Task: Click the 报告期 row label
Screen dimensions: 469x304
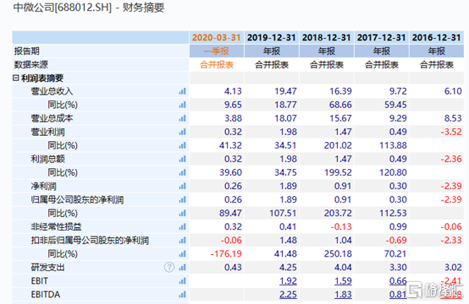Action: pos(26,51)
